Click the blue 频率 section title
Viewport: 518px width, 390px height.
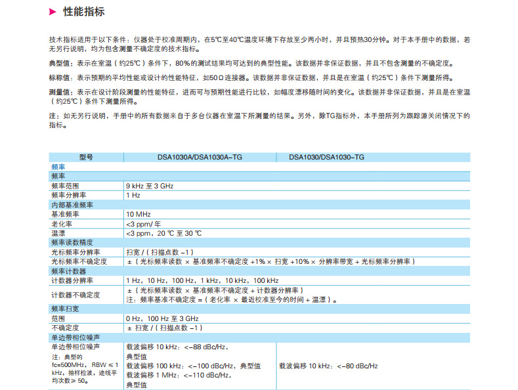coord(58,167)
